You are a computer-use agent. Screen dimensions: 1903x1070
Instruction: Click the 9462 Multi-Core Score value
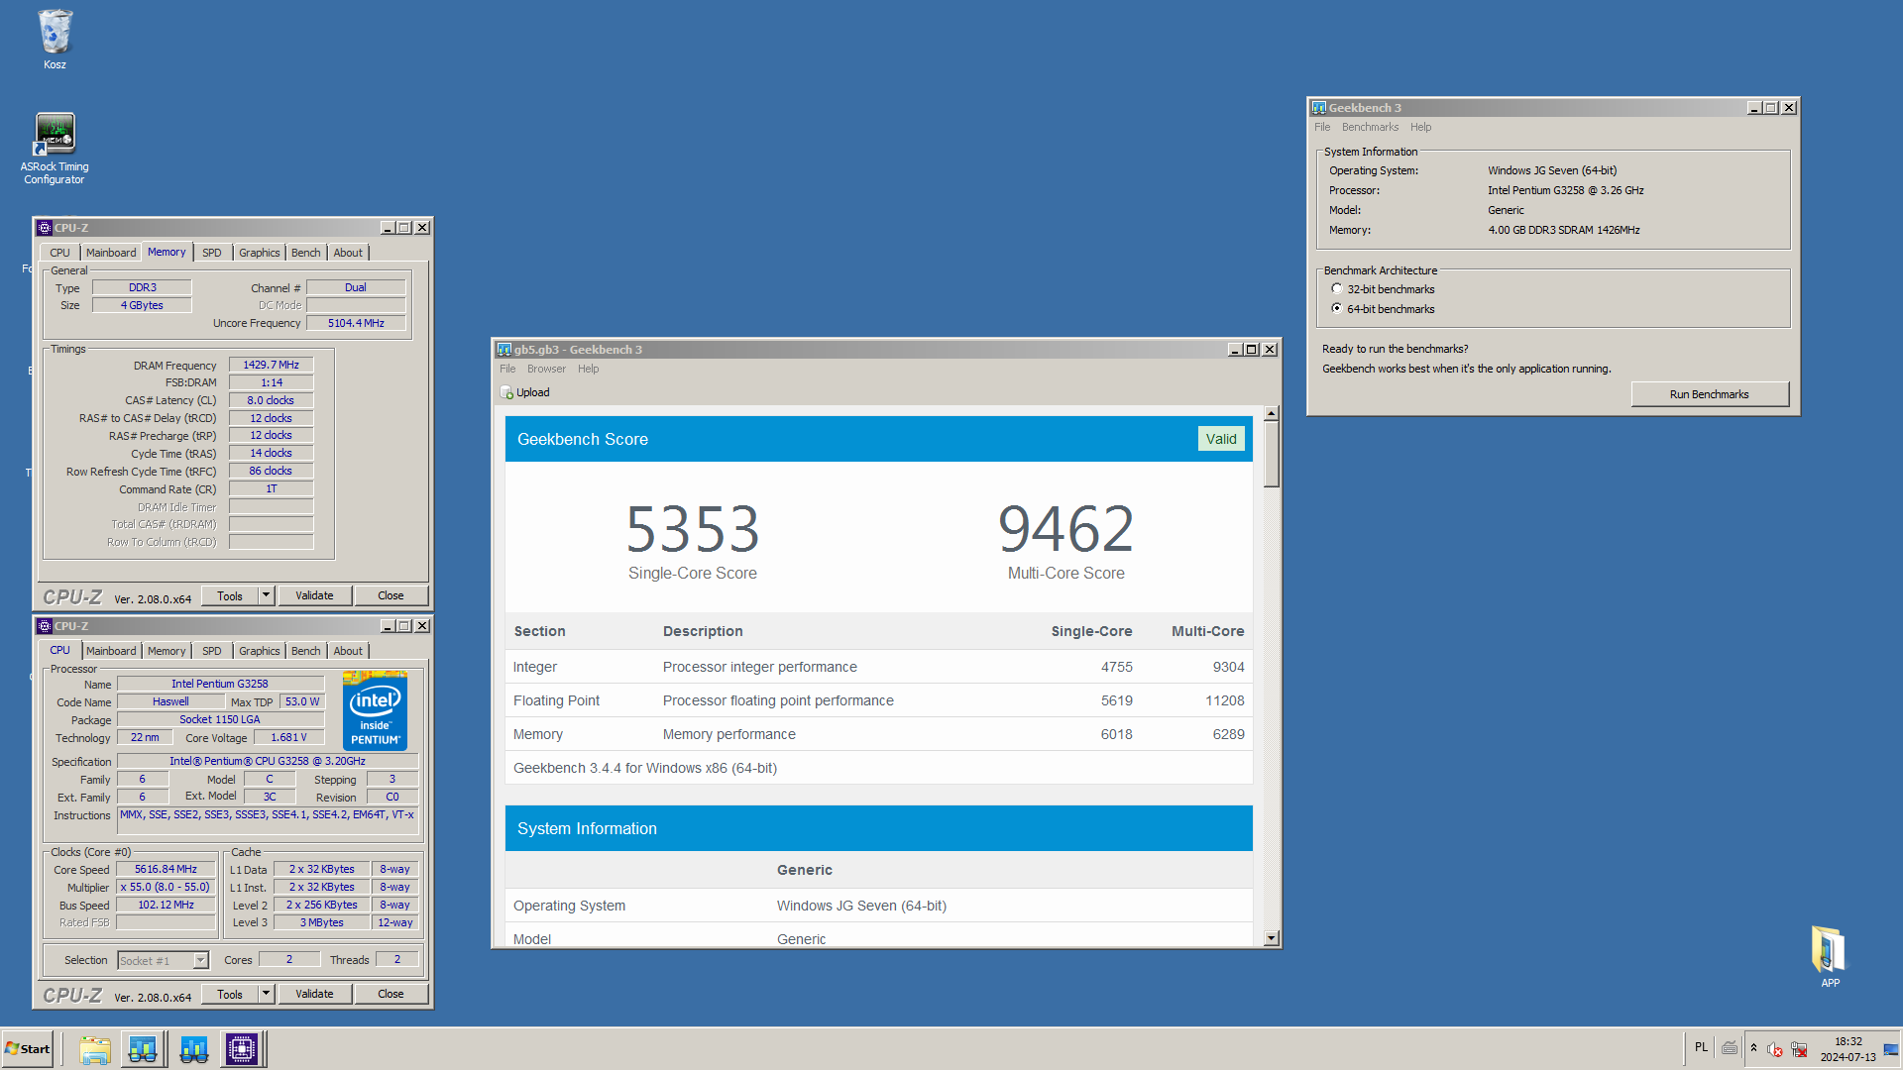(x=1065, y=529)
